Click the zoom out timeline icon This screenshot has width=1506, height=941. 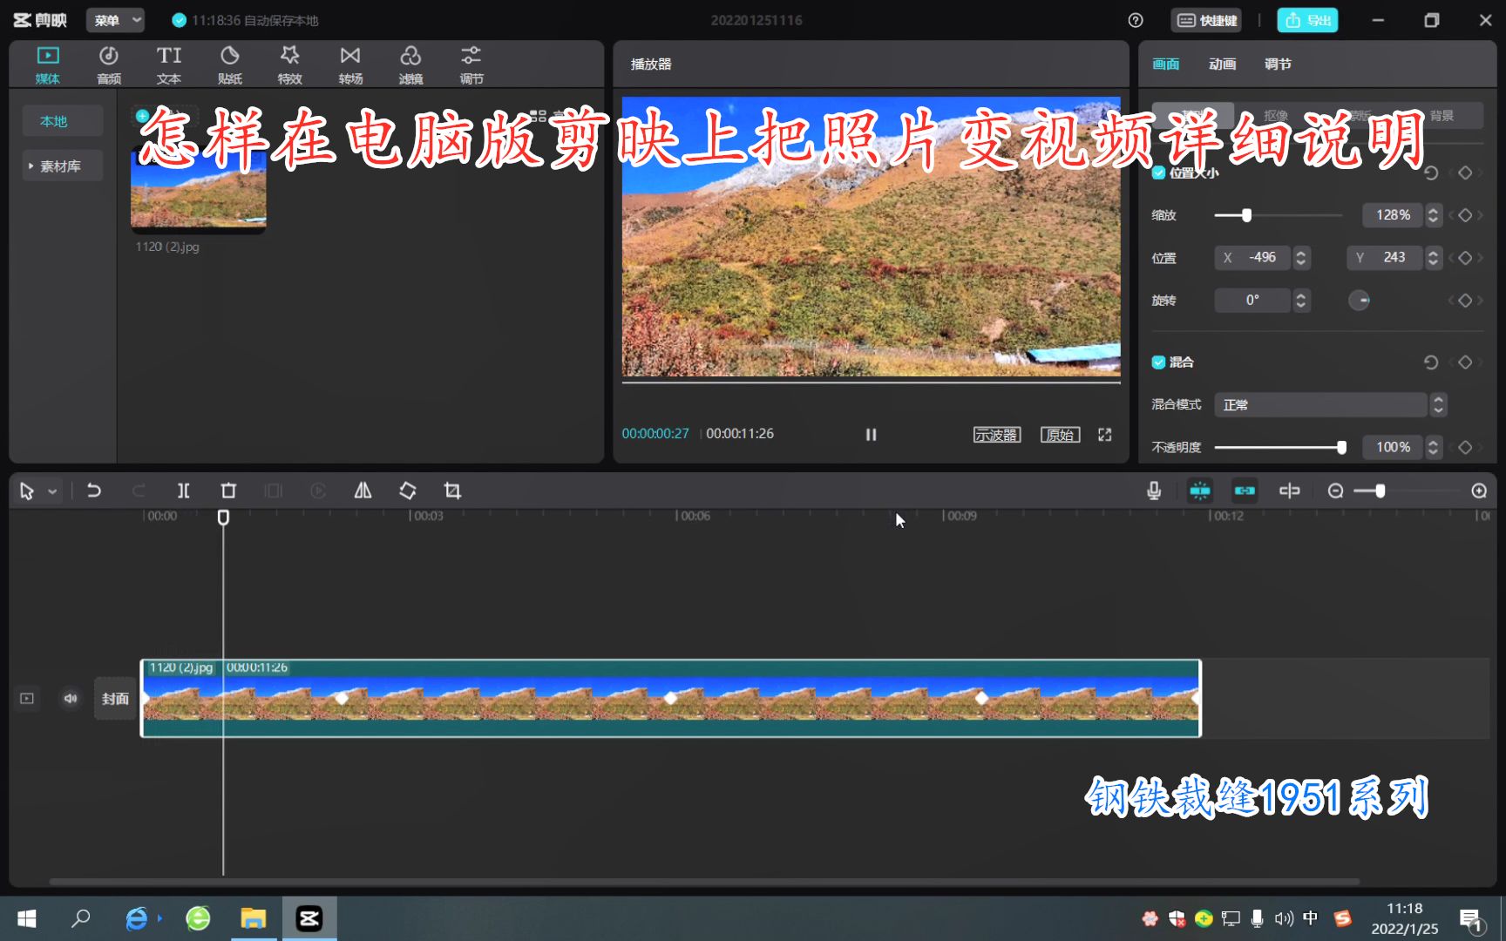1335,491
